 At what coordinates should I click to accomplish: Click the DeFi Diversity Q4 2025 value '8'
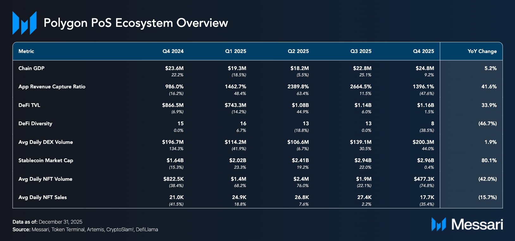coord(432,123)
